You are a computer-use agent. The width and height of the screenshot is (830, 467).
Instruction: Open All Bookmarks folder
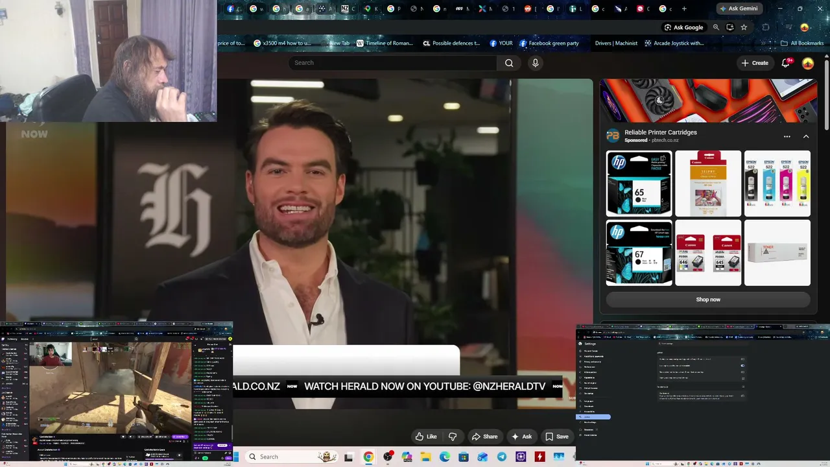coord(802,43)
